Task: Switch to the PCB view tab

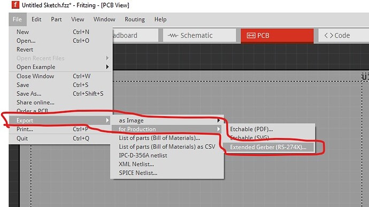Action: tap(277, 35)
